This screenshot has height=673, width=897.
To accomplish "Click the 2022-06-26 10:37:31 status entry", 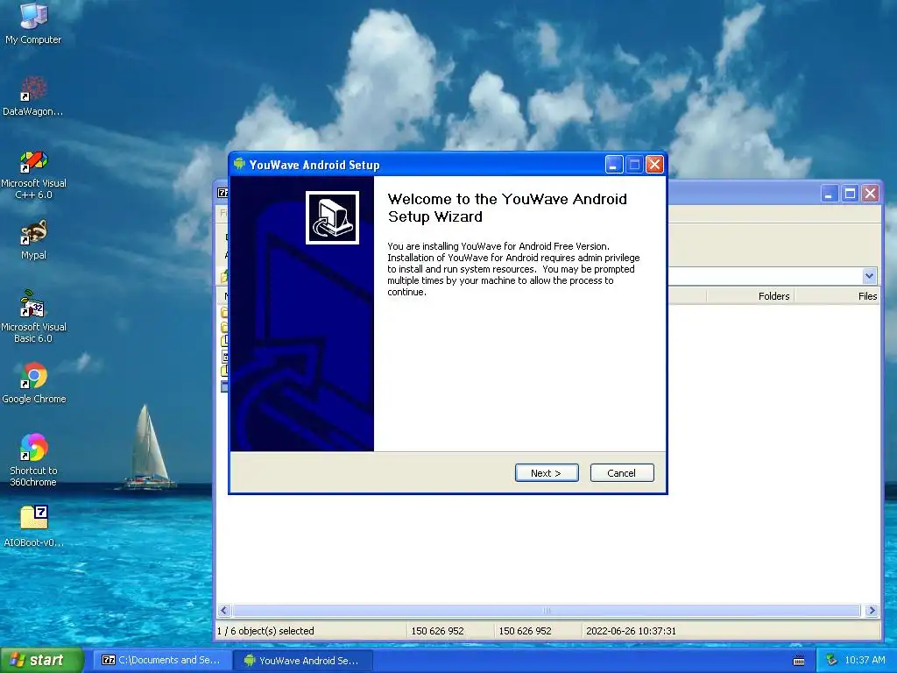I will pos(631,631).
